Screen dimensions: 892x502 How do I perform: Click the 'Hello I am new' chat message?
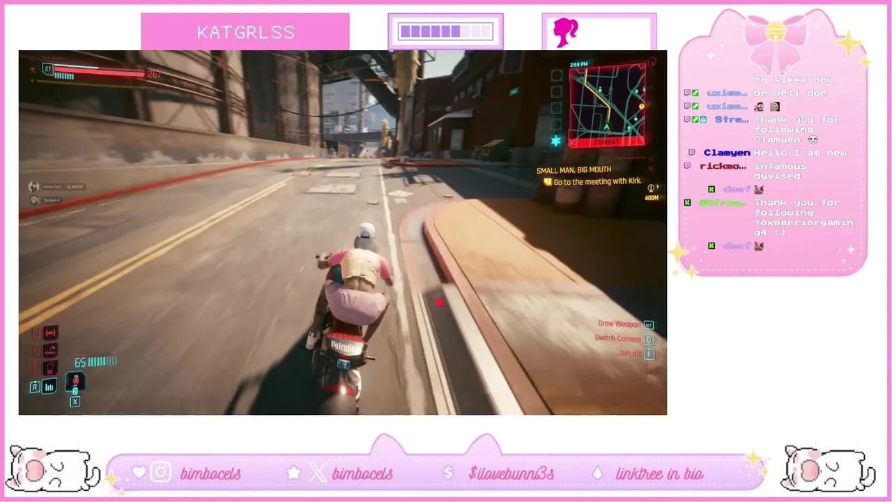(x=800, y=153)
